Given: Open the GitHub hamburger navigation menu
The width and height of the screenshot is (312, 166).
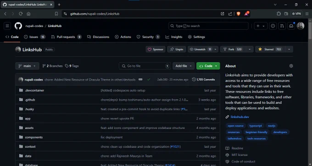Looking at the screenshot, I should click(x=7, y=26).
